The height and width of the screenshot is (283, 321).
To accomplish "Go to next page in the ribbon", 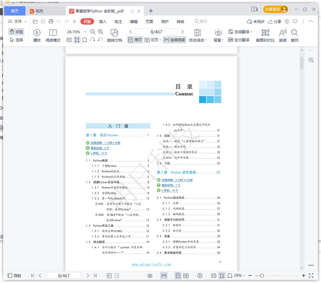I will click(x=183, y=32).
